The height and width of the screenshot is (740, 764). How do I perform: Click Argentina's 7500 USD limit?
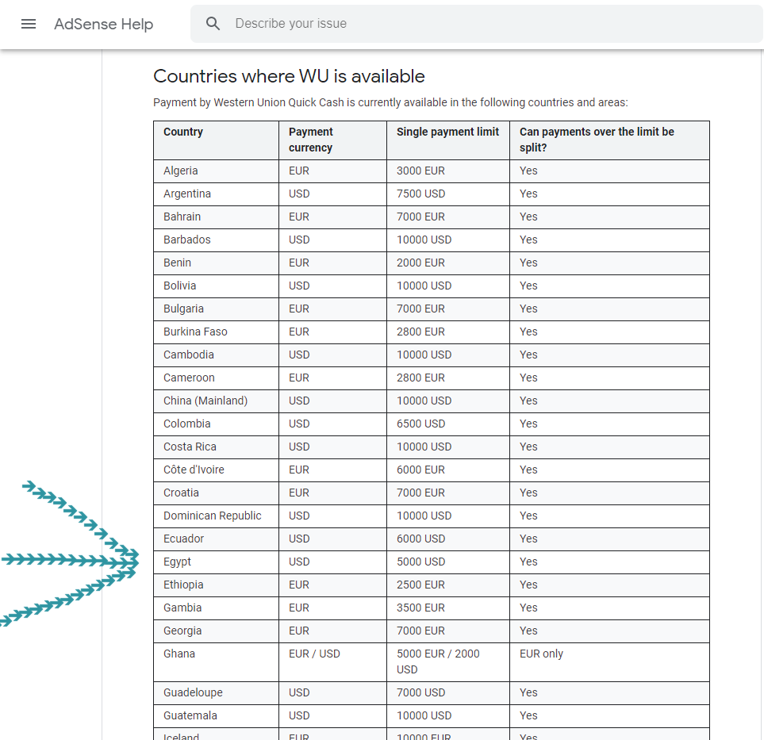coord(448,194)
